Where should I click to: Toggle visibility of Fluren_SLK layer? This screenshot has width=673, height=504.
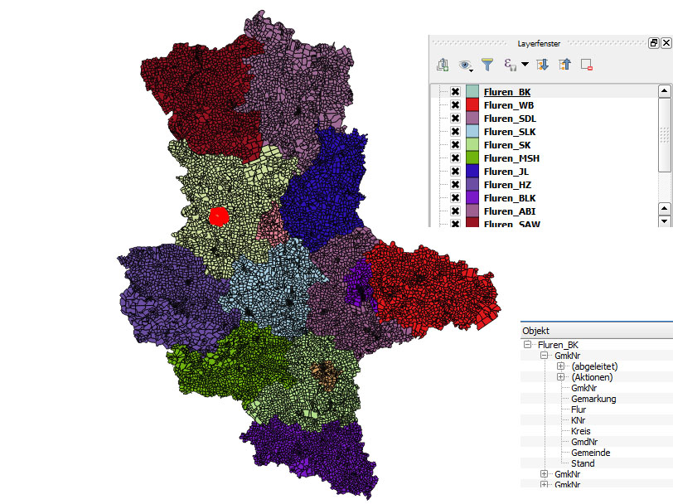click(455, 131)
